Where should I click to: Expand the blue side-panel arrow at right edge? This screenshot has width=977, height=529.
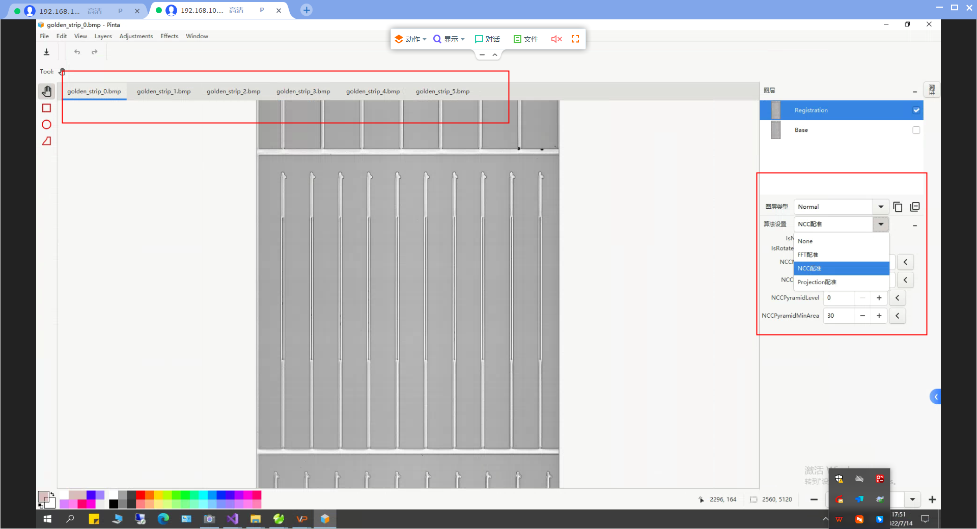[935, 397]
